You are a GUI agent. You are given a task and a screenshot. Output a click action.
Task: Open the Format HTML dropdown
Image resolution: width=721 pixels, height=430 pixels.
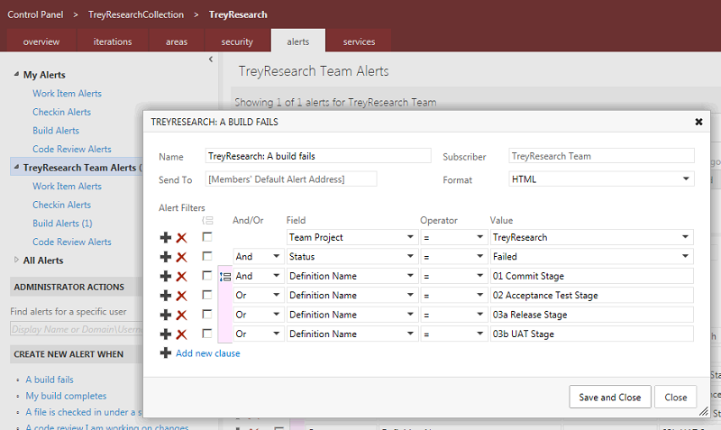point(686,178)
